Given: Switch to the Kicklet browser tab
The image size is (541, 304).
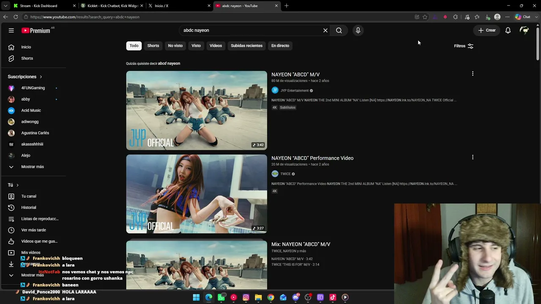Looking at the screenshot, I should click(x=112, y=6).
